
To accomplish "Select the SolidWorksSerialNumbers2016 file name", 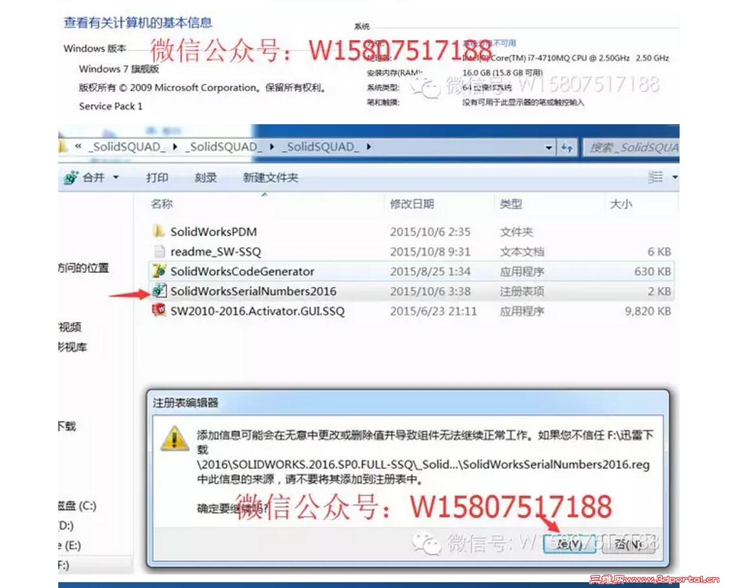I will click(x=253, y=291).
